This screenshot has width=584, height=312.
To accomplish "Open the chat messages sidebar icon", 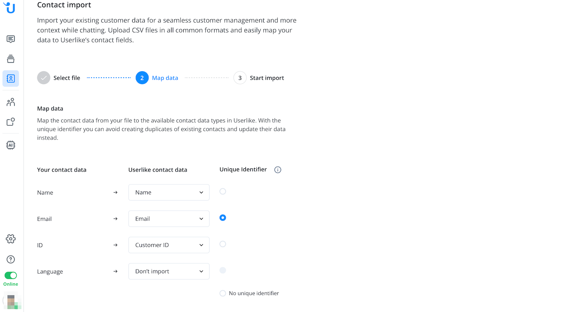I will tap(11, 39).
